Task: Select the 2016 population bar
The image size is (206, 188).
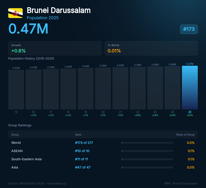Action: [x=33, y=89]
